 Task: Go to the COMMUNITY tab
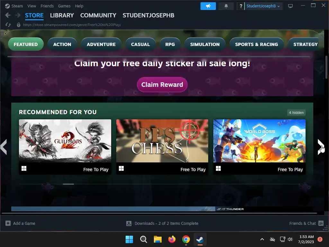pos(98,15)
